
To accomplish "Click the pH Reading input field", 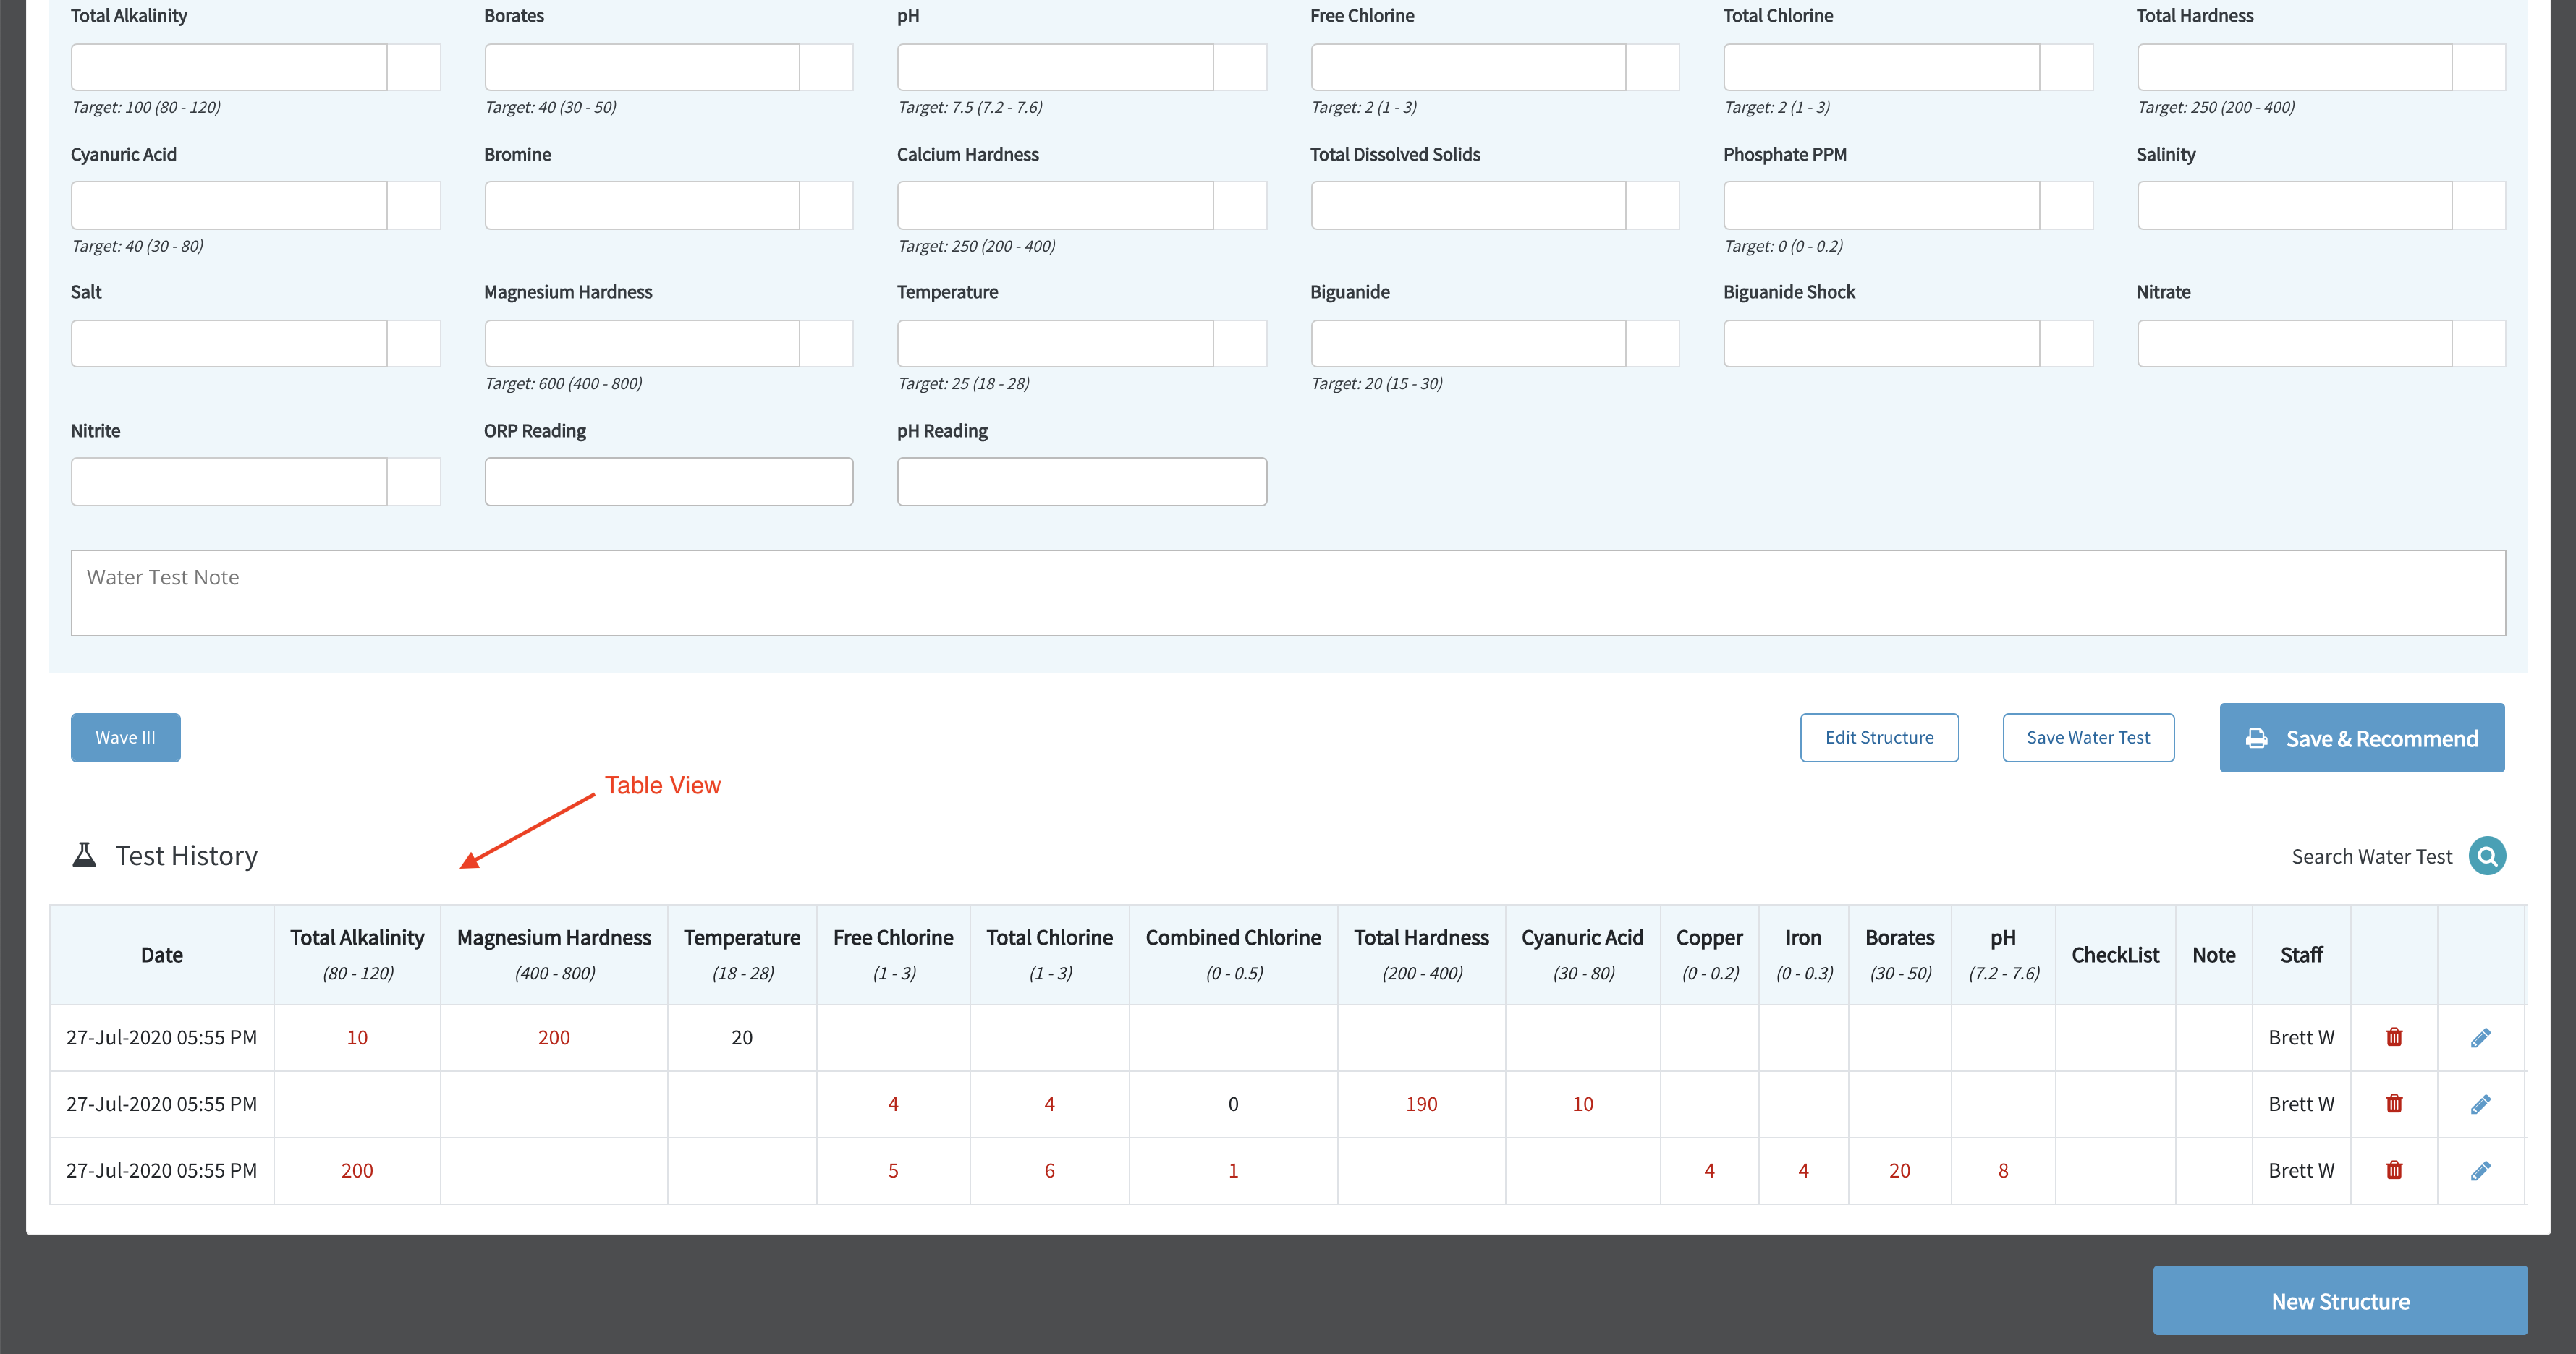I will tap(1082, 482).
